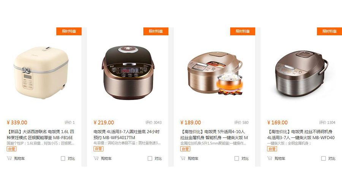This screenshot has height=194, width=342.
Task: Check 对比 box for the ¥339.00 cooker
Action: pos(63,158)
